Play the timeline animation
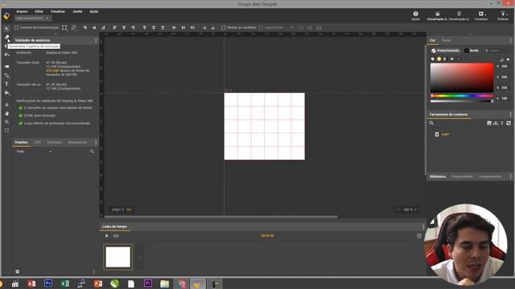The height and width of the screenshot is (289, 515). (107, 236)
